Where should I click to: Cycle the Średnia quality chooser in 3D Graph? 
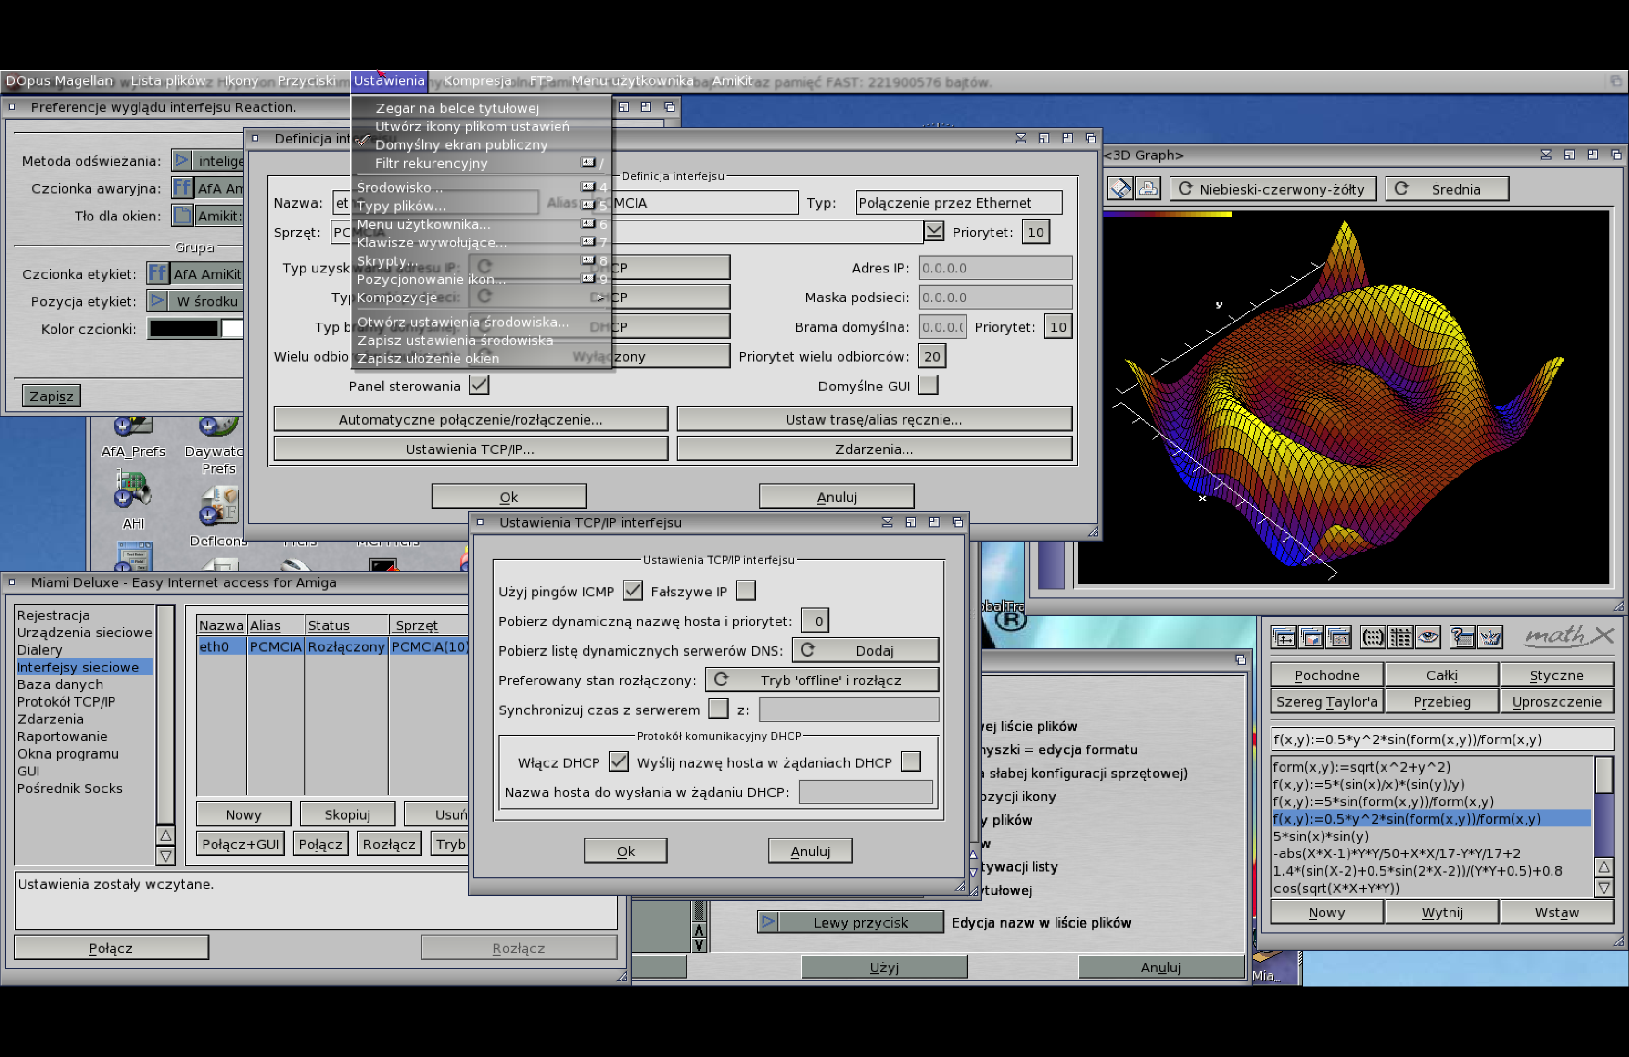pos(1447,189)
